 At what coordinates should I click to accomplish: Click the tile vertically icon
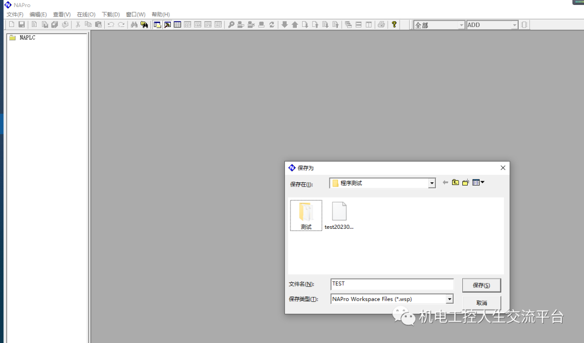[x=369, y=24]
